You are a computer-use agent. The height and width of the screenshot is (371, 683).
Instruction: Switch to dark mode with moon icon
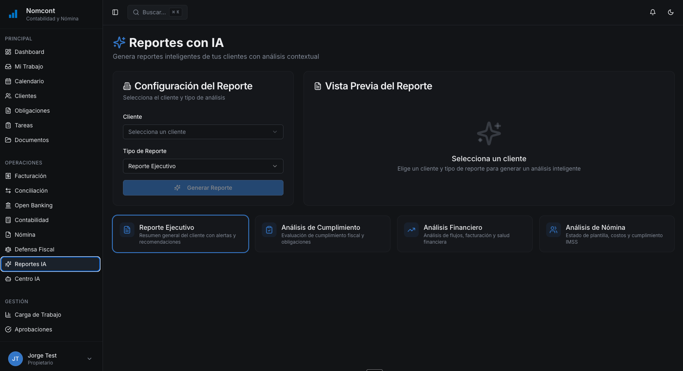point(670,12)
